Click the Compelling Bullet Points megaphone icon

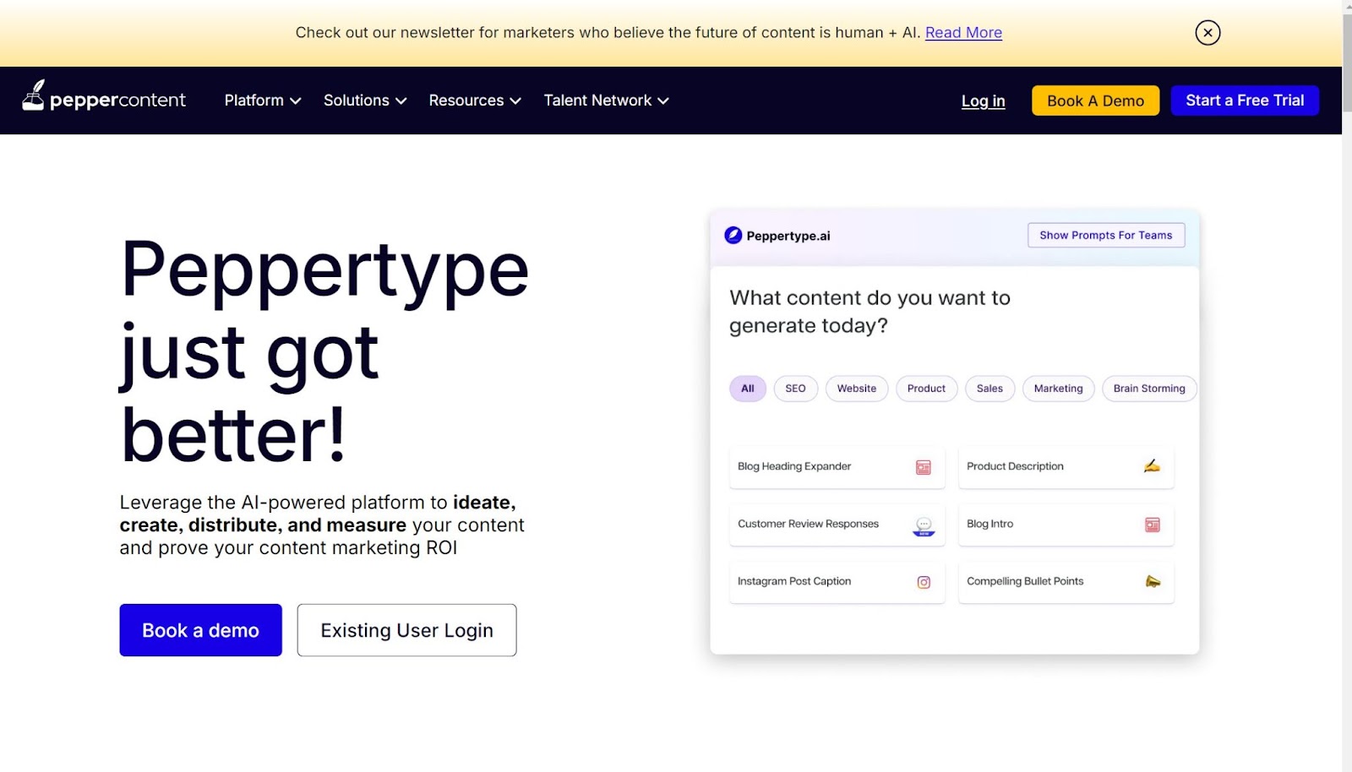(1153, 581)
